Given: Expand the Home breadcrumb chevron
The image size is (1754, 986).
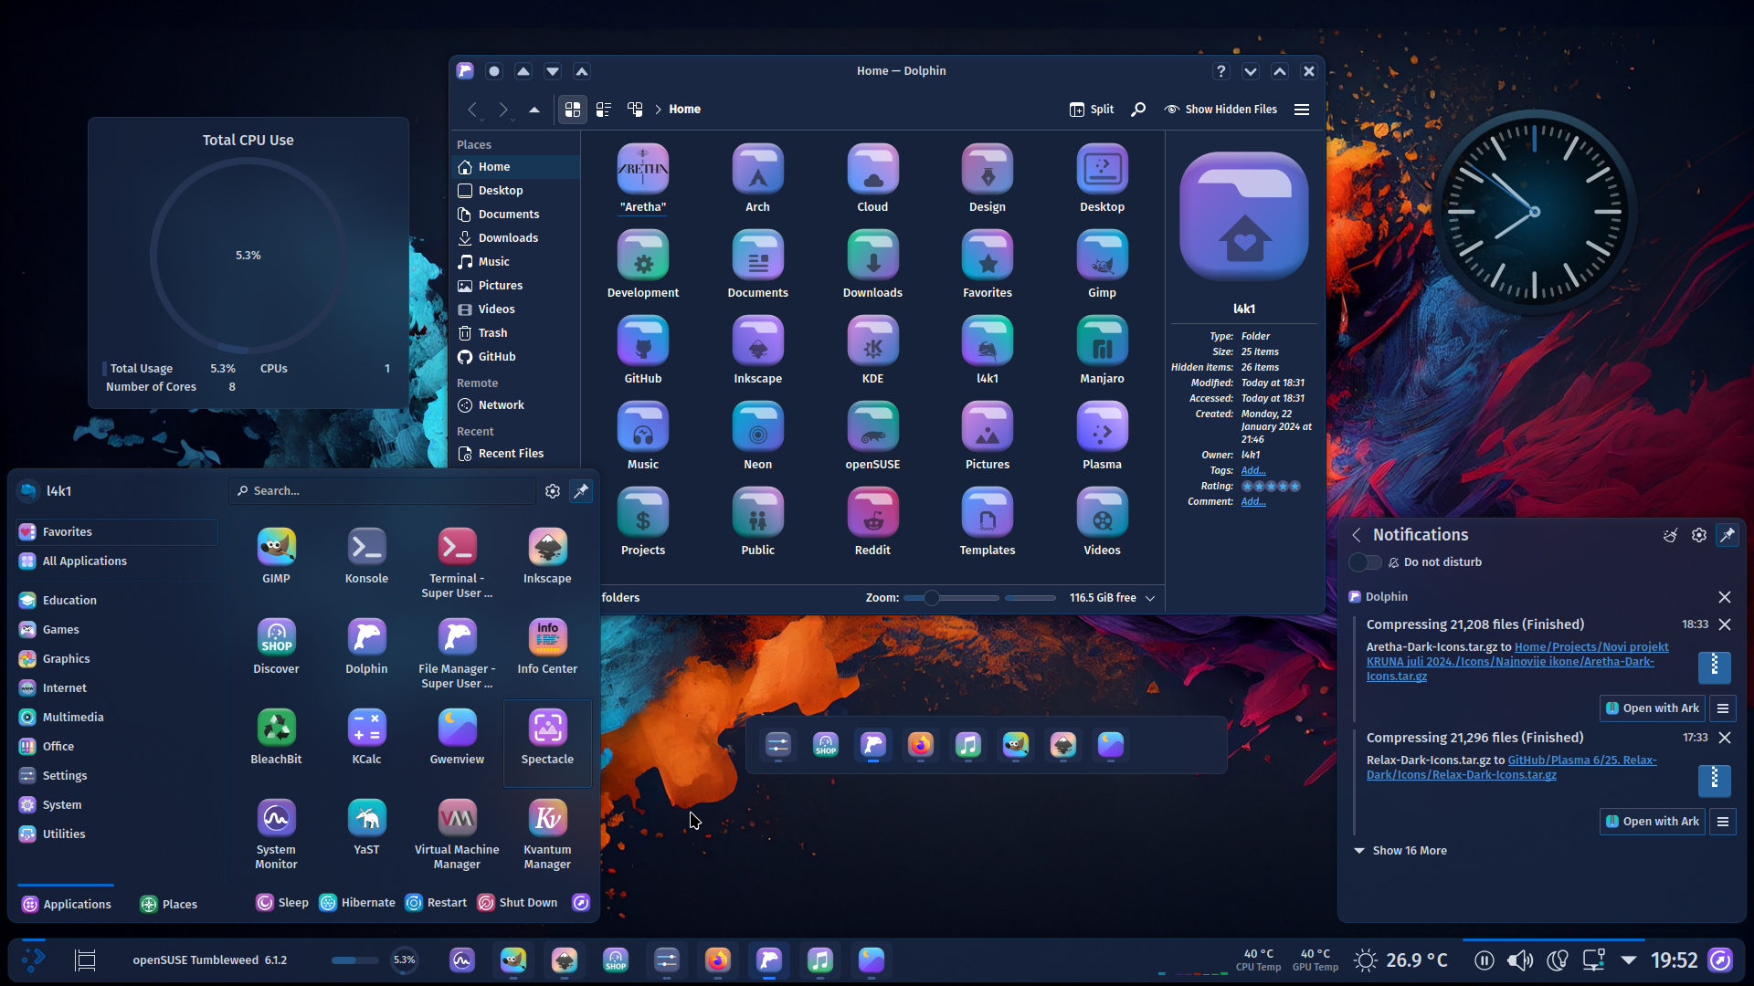Looking at the screenshot, I should 658,110.
